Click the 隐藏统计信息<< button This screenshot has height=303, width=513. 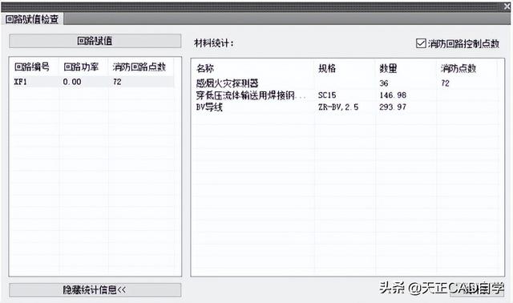click(95, 290)
